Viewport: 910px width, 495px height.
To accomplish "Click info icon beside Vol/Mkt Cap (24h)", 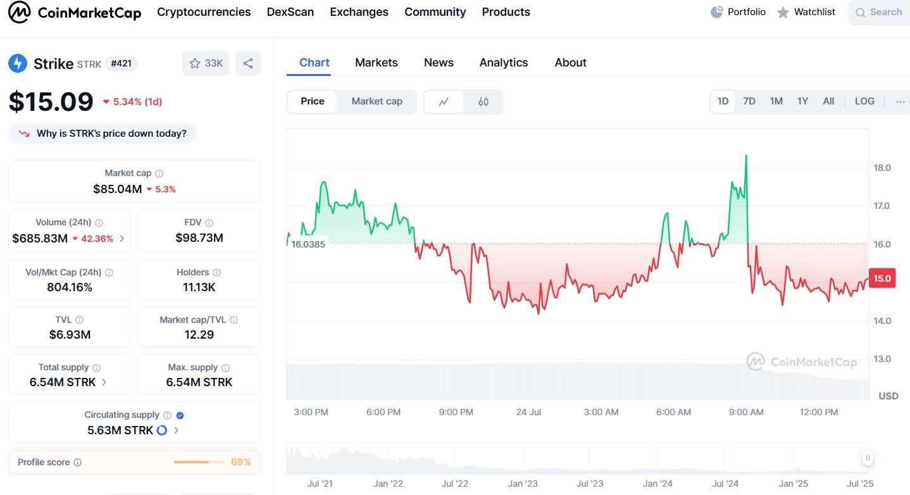I will tap(109, 273).
